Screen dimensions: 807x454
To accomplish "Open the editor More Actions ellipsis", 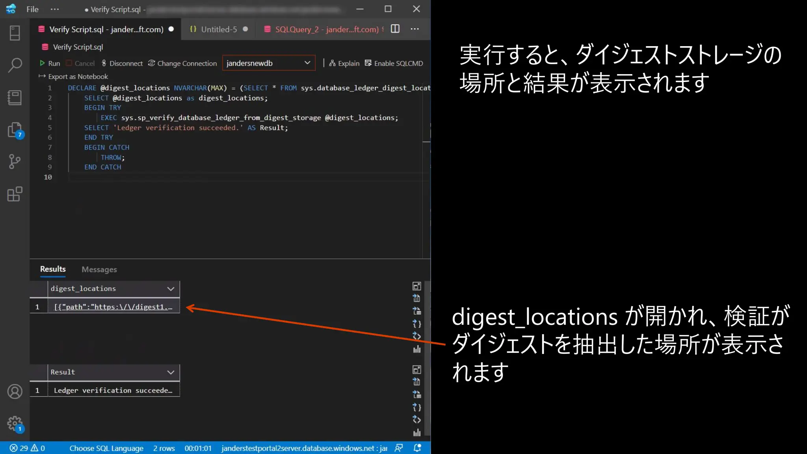I will [x=415, y=29].
